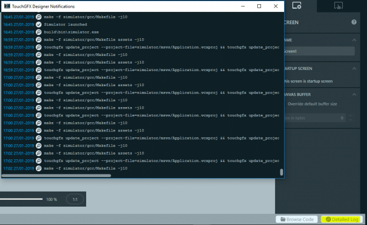Minimize the Notifications window

pos(242,6)
